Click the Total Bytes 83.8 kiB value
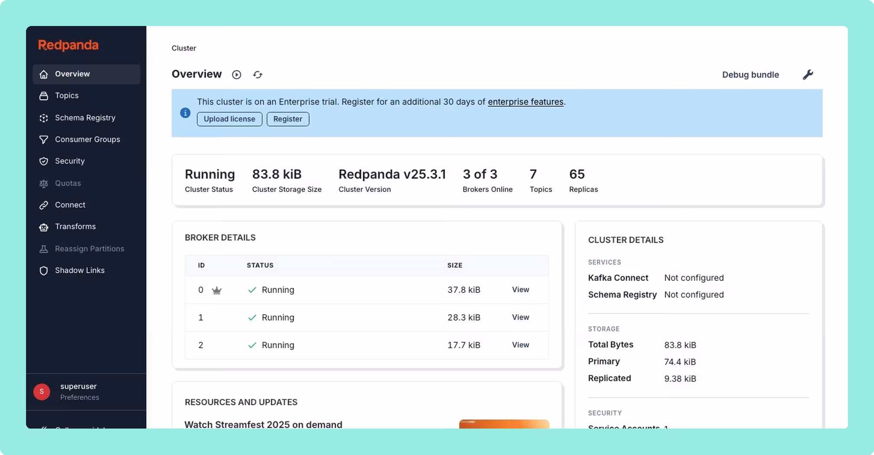The height and width of the screenshot is (455, 874). (x=680, y=345)
